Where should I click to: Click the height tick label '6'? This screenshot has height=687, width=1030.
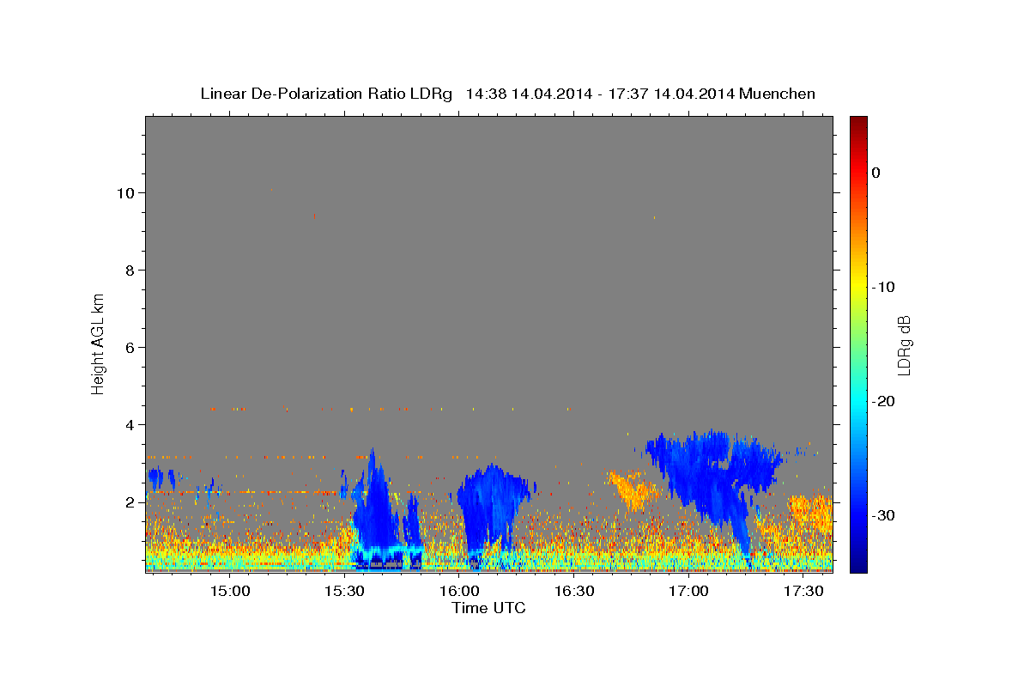coord(131,347)
